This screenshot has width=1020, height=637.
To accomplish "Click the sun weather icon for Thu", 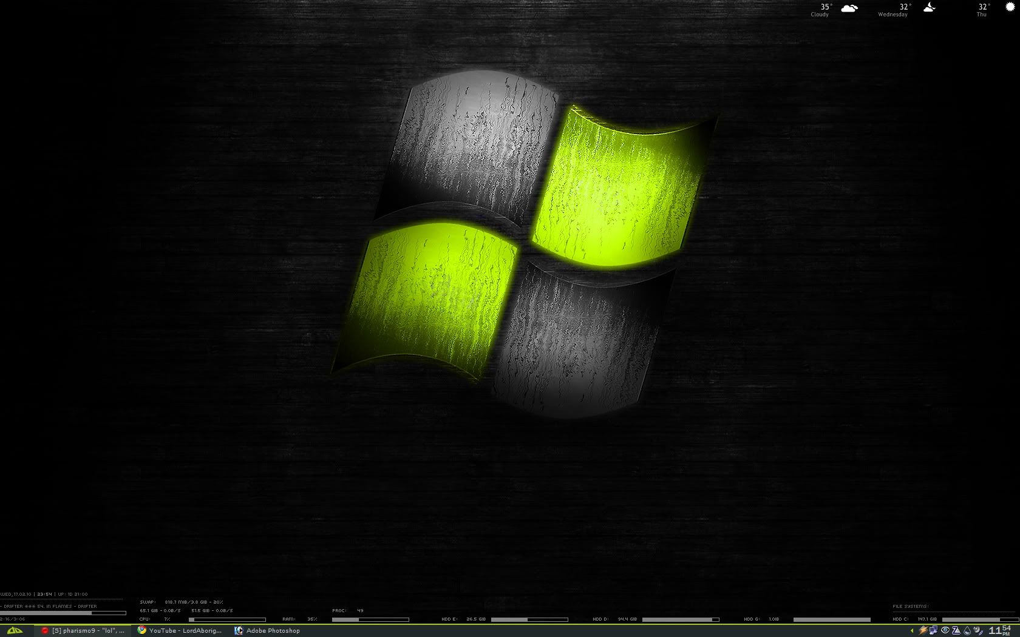I will [x=1010, y=7].
